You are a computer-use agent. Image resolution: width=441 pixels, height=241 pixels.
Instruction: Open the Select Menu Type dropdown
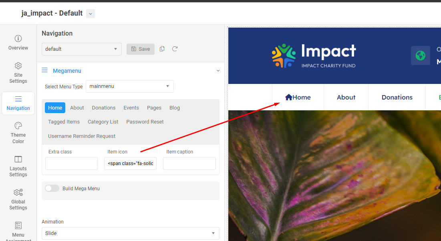click(130, 86)
